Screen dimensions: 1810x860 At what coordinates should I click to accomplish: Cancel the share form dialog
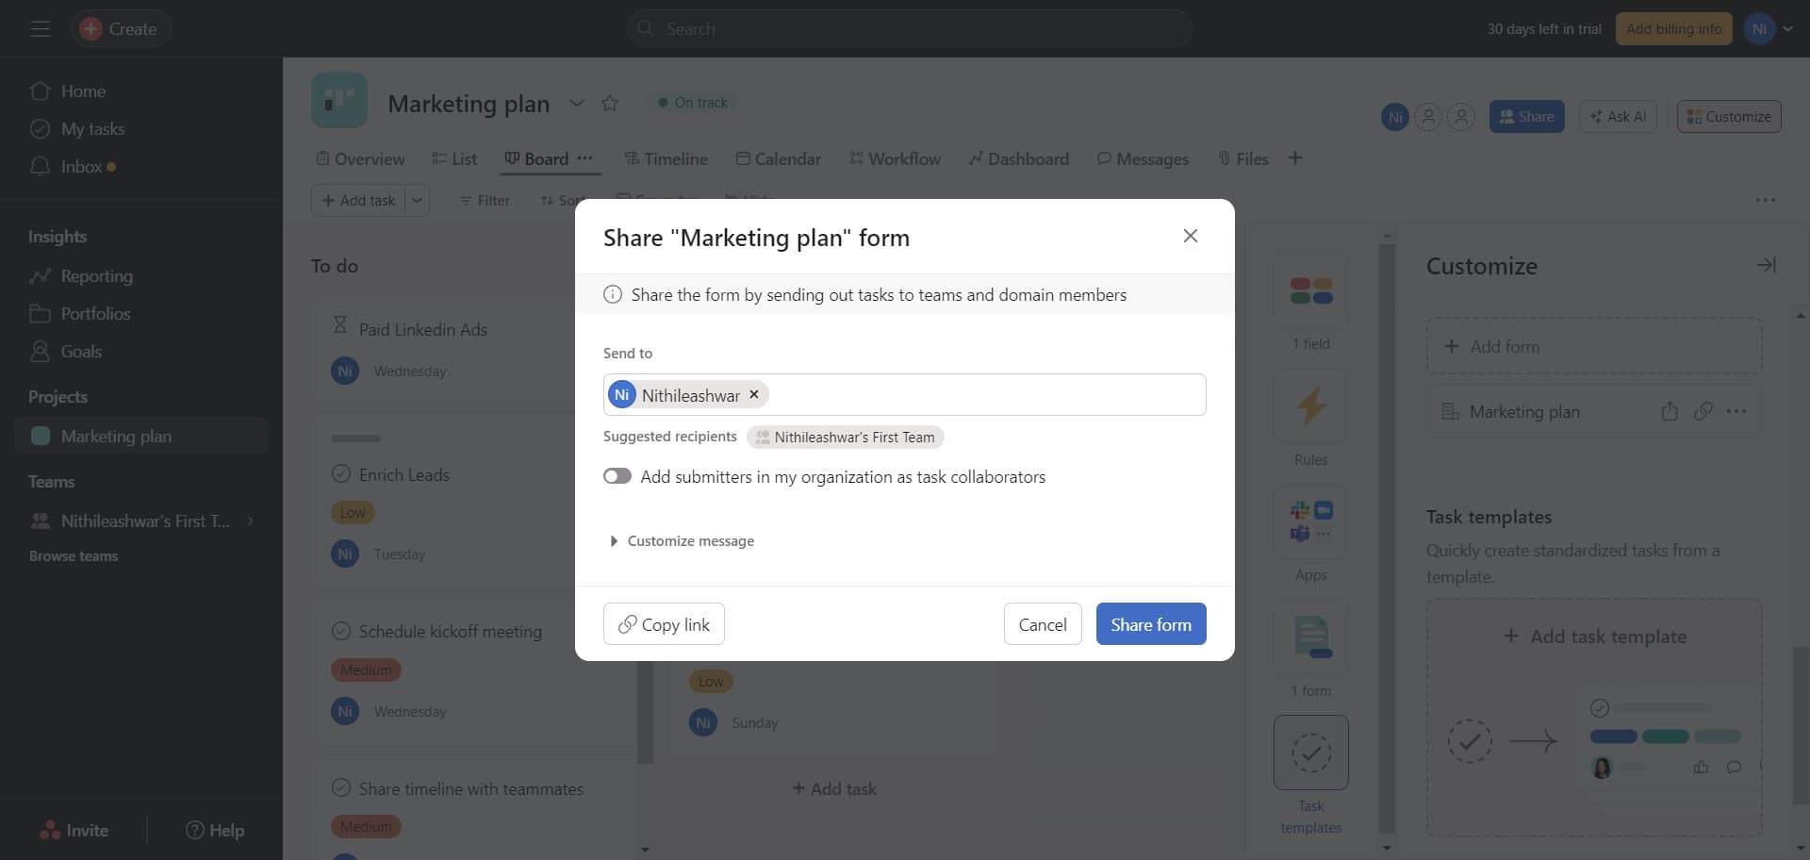(1042, 624)
